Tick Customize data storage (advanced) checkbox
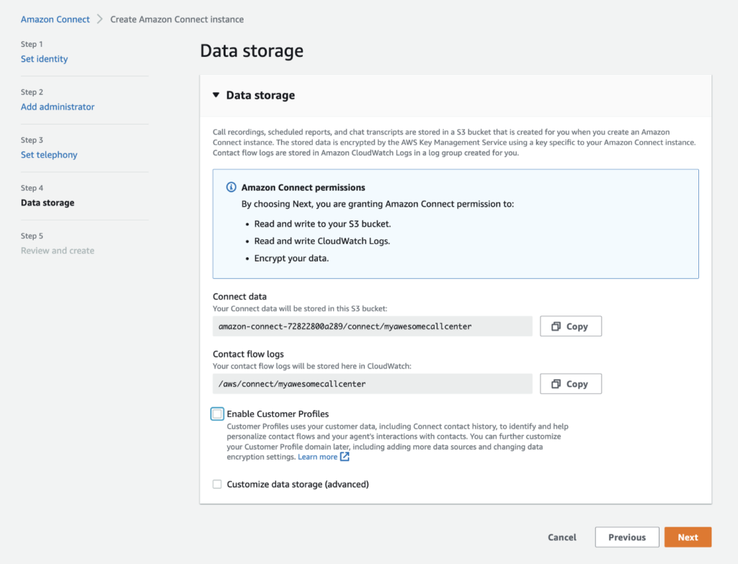The width and height of the screenshot is (738, 564). (217, 484)
